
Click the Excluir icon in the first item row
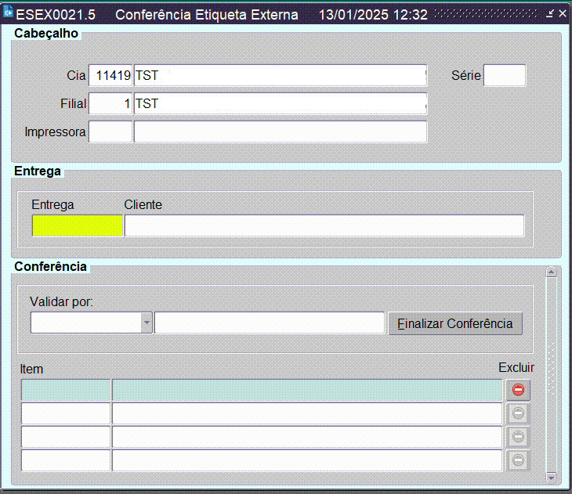(x=518, y=390)
